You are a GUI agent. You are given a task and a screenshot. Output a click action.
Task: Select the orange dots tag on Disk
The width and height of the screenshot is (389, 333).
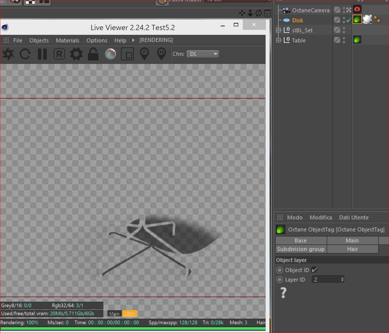pos(377,19)
